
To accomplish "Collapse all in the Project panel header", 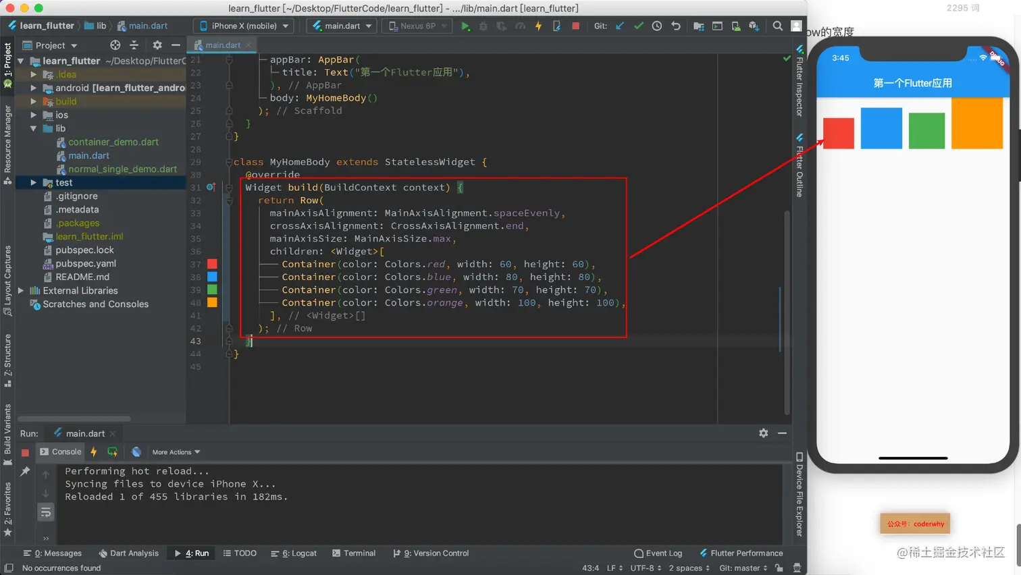I will 134,45.
